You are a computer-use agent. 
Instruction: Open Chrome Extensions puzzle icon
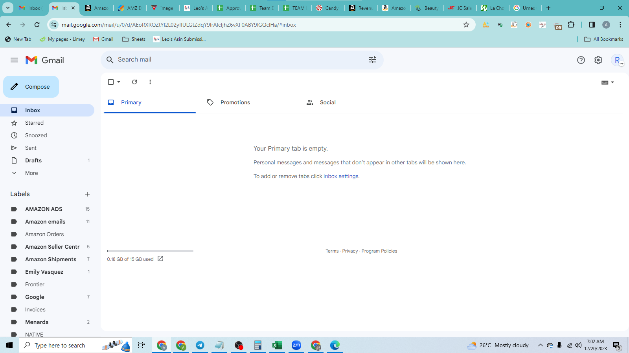coord(571,25)
